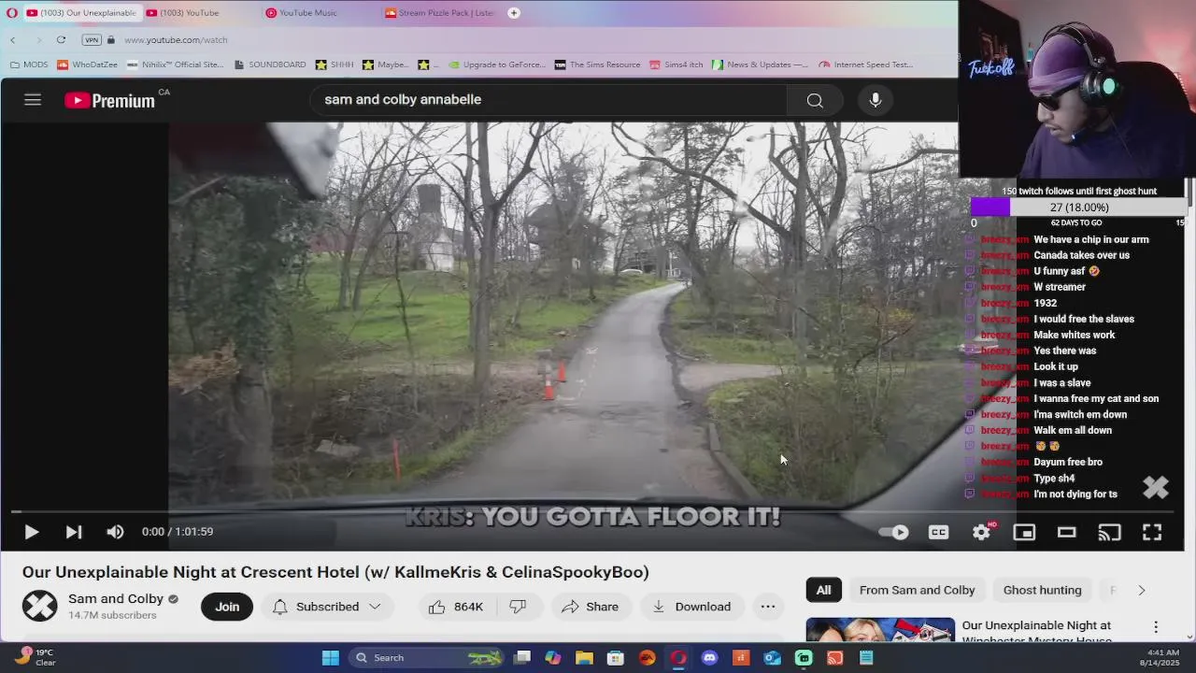Open options for Winchester Mystery House video
The image size is (1196, 673).
pyautogui.click(x=1156, y=627)
